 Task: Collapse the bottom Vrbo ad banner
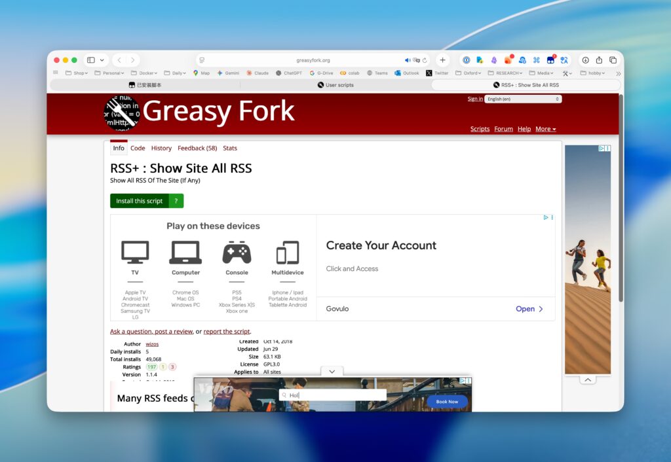tap(332, 372)
